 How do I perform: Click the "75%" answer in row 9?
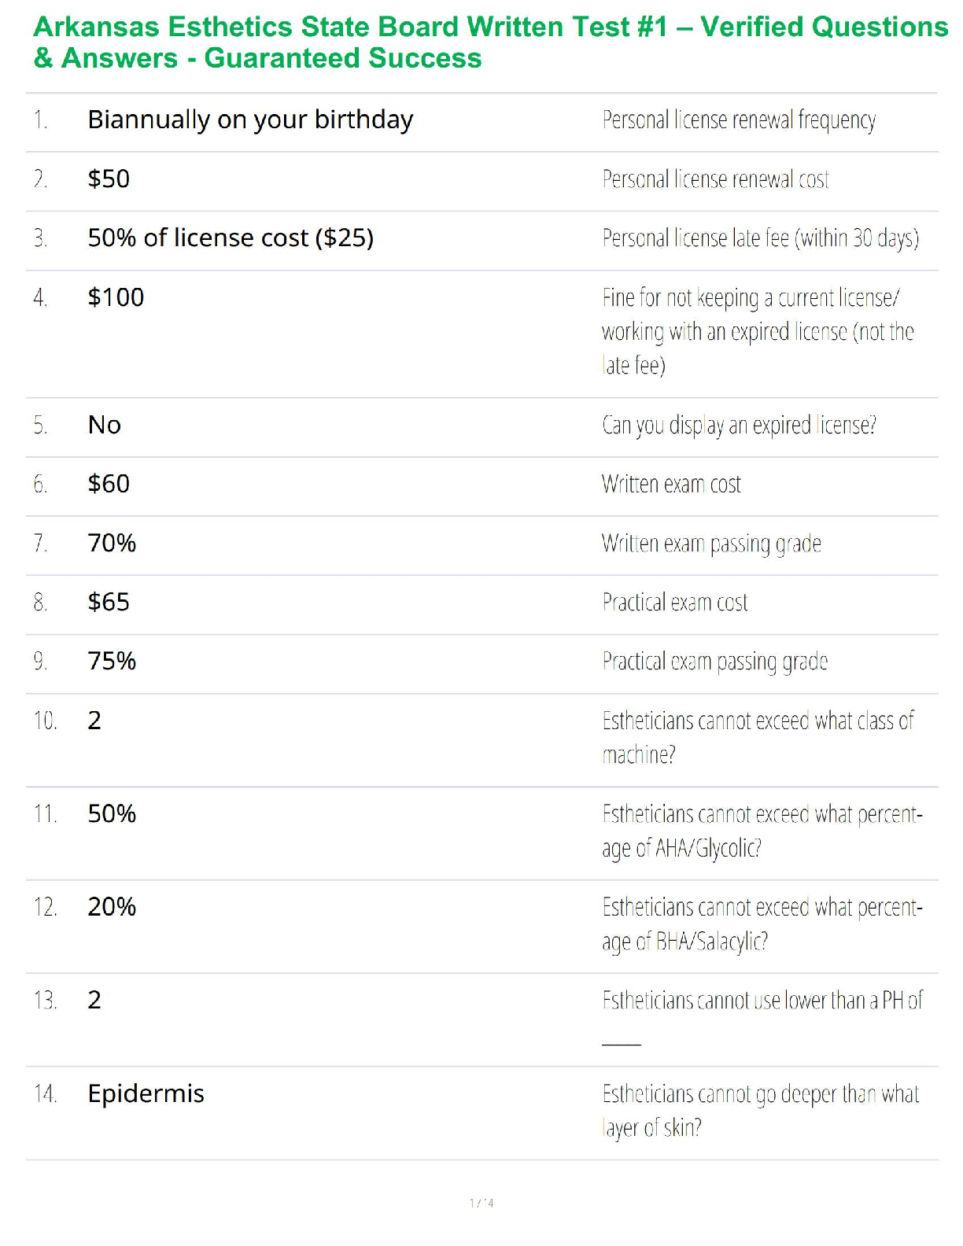[112, 661]
